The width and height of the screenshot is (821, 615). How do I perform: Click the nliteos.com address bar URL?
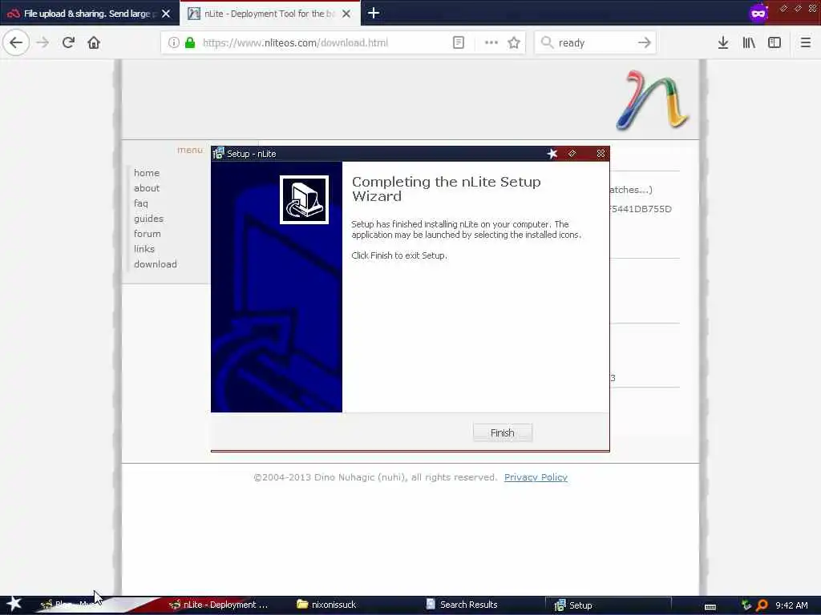[x=295, y=43]
